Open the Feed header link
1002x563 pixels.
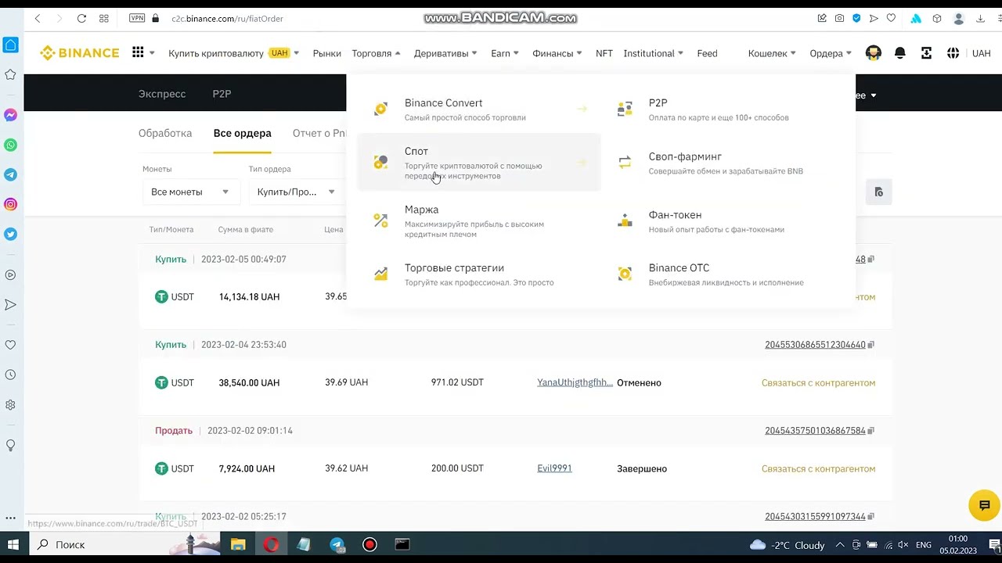click(707, 53)
